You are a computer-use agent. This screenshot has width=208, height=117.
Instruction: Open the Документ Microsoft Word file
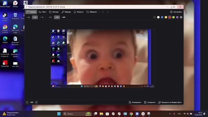point(15,41)
